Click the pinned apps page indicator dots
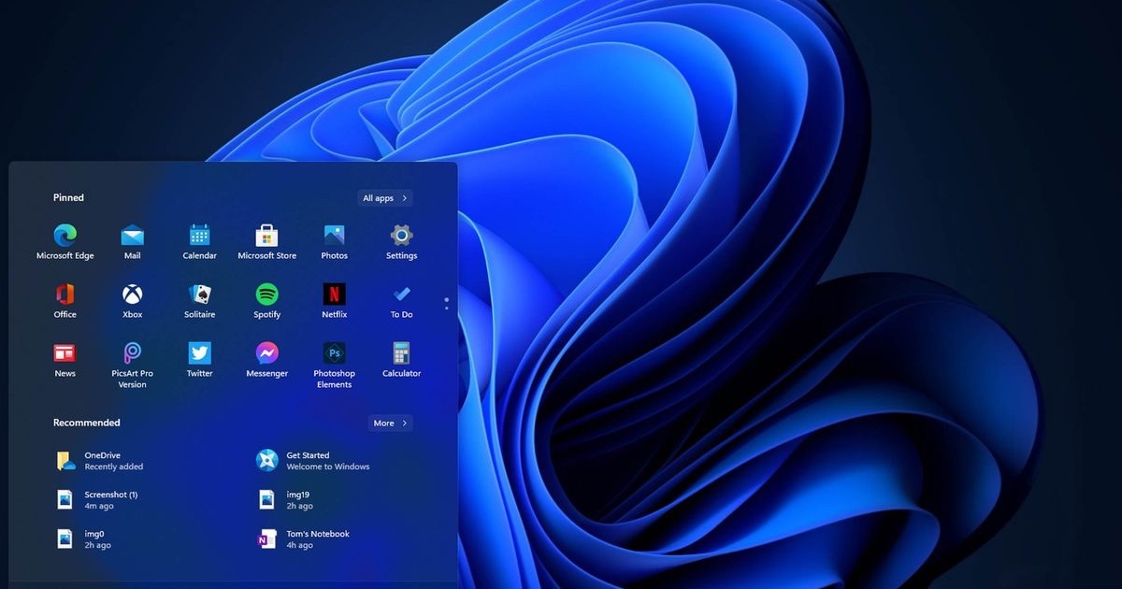The image size is (1122, 589). (447, 304)
